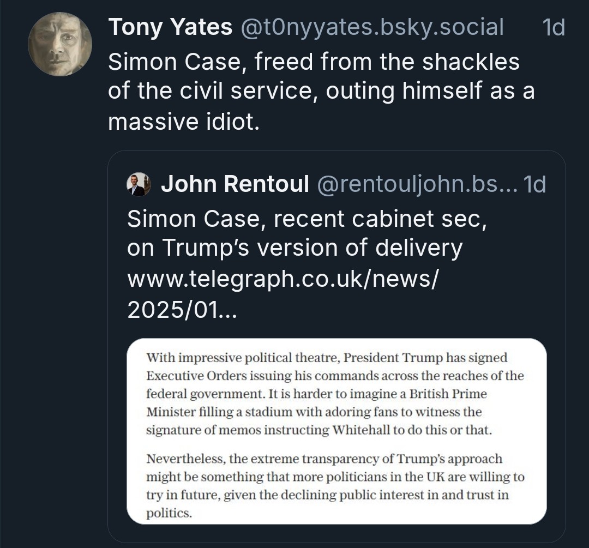
Task: Click the 'Simon Case, freed from the shackles' line
Action: (314, 62)
